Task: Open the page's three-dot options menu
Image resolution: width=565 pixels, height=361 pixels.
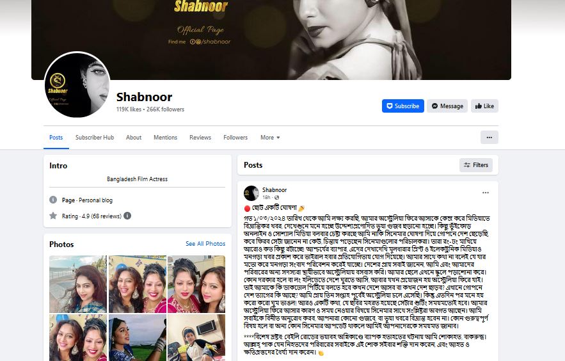Action: 489,137
